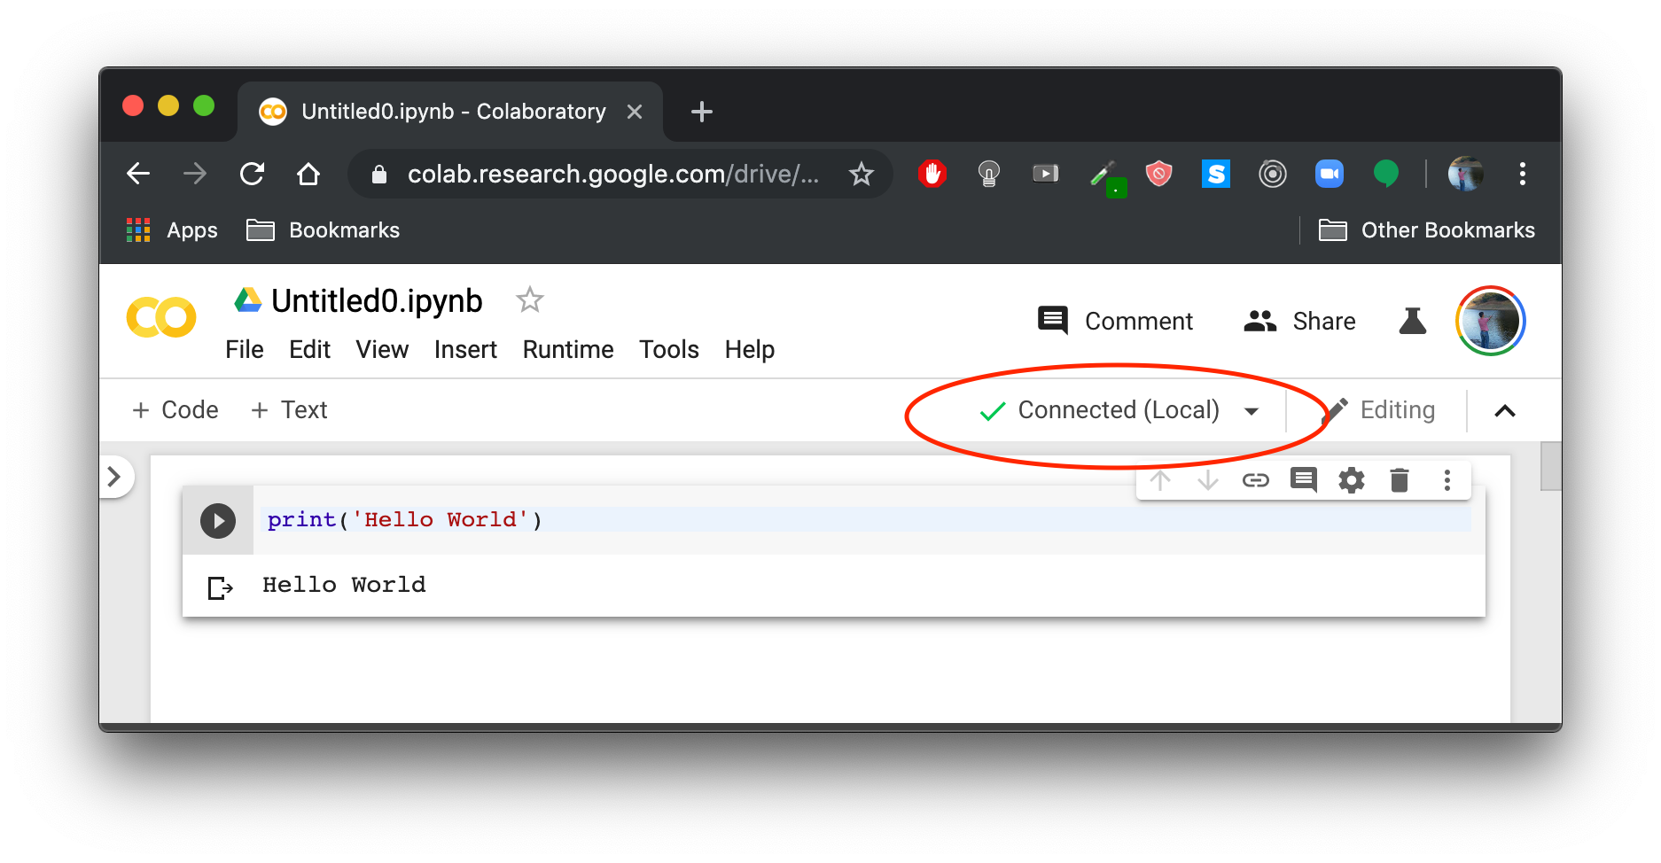Open Other Bookmarks folder
Screen dimensions: 1661x863
(x=1426, y=230)
